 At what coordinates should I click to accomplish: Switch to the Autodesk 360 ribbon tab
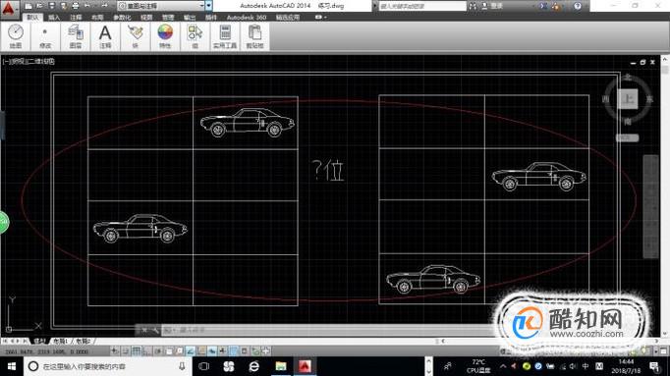click(x=247, y=17)
